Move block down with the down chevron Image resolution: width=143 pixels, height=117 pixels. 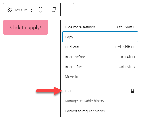(x=41, y=12)
